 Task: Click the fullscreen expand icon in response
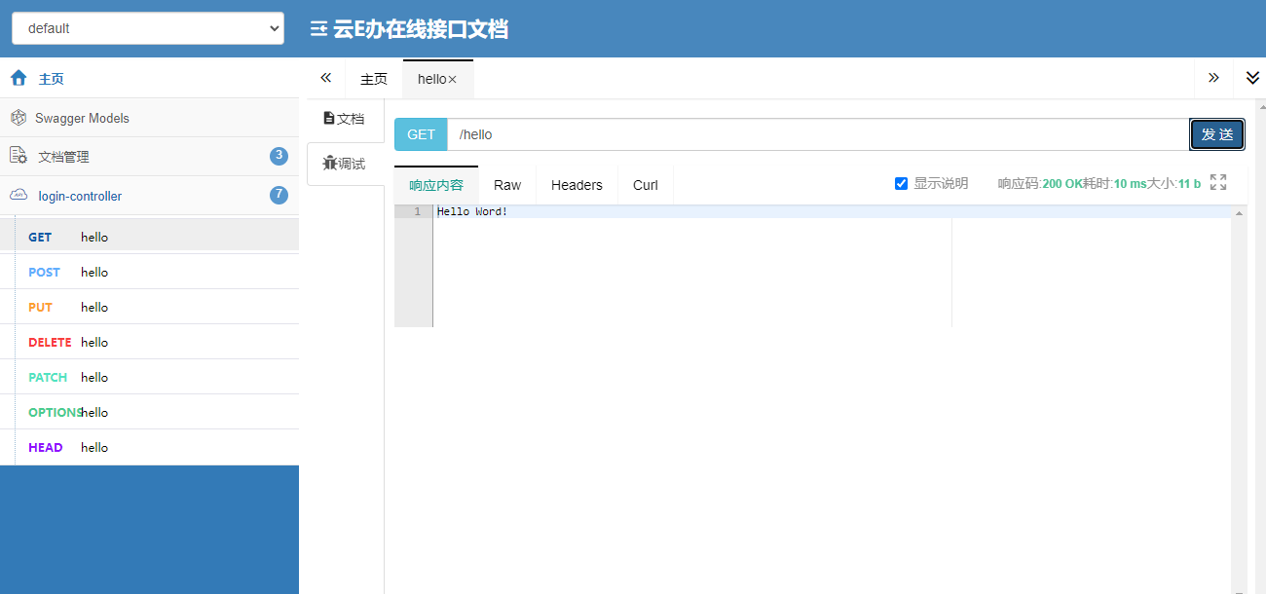tap(1217, 182)
